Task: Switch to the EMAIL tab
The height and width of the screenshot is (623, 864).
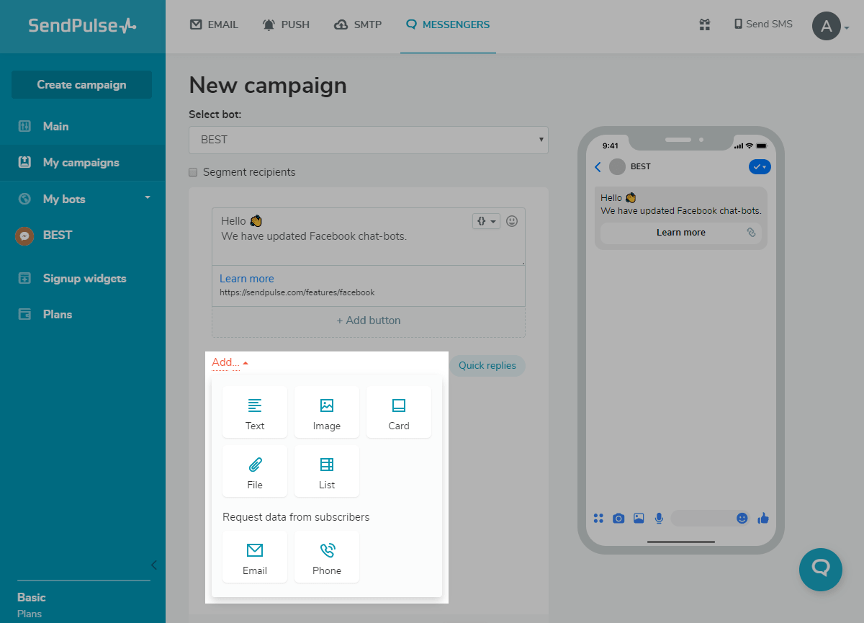Action: [x=214, y=24]
